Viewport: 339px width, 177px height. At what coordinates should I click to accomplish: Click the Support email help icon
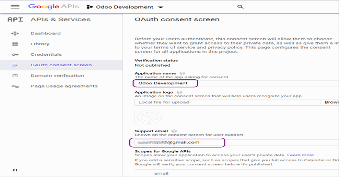click(x=174, y=131)
